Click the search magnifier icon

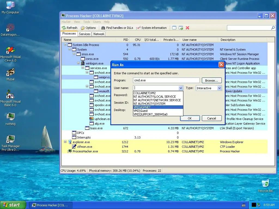(x=273, y=28)
